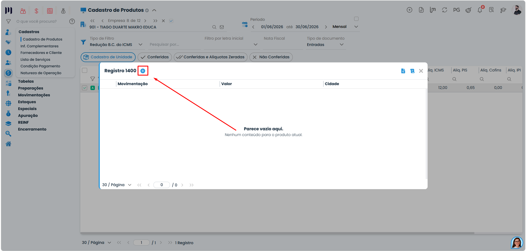This screenshot has width=526, height=251.
Task: Click the top-right plus circle icon
Action: pos(410,10)
